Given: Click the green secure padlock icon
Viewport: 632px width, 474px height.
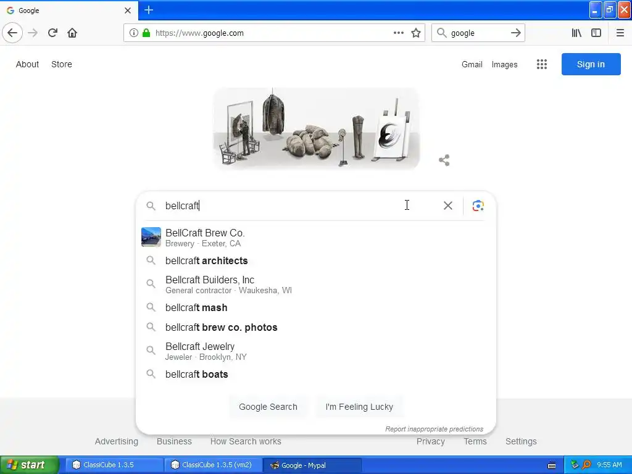Looking at the screenshot, I should 146,33.
